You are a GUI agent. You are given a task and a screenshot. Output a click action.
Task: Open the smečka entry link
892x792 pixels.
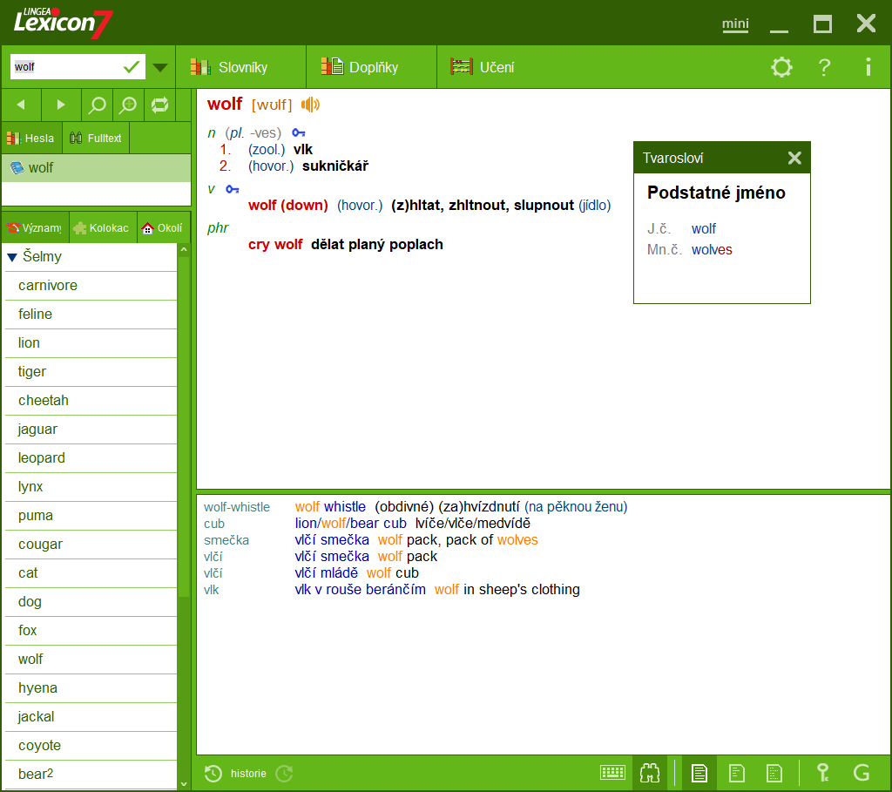coord(226,540)
